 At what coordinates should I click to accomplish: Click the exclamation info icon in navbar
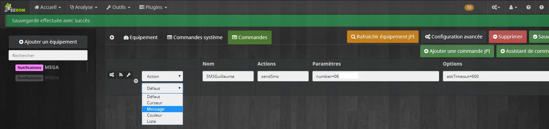[541, 7]
